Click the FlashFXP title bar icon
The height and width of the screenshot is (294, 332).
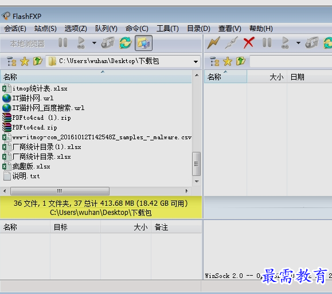[6, 16]
